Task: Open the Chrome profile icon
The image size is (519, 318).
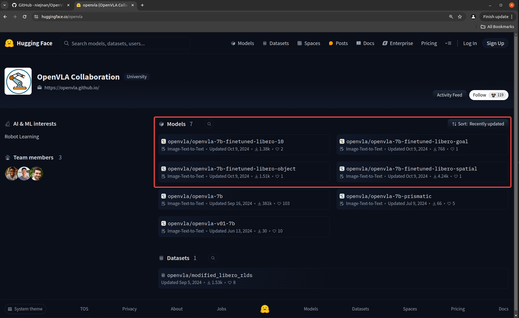Action: 473,17
